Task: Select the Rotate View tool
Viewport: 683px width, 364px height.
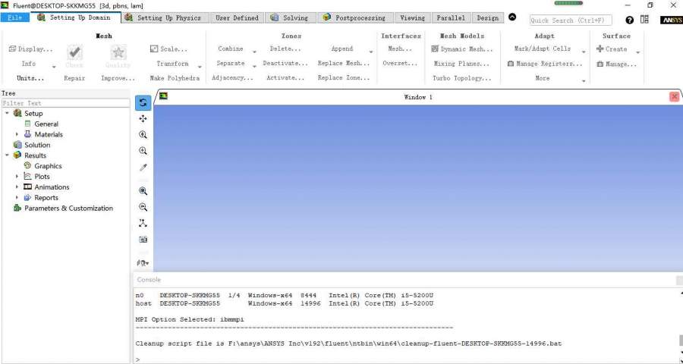Action: [x=143, y=103]
